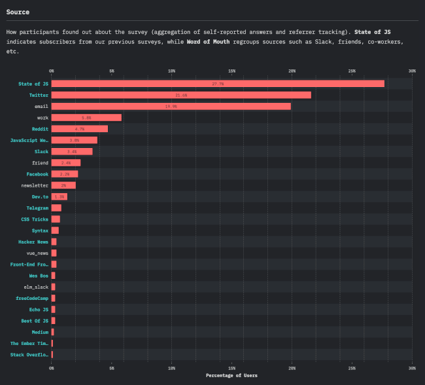Viewport: 425px width, 385px height.
Task: Open the The Ember Tim… source link
Action: (29, 344)
